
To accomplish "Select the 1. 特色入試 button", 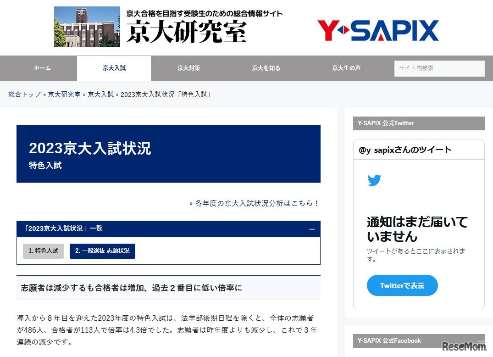I will (x=43, y=251).
